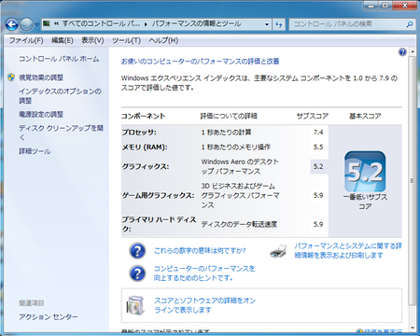Image resolution: width=420 pixels, height=336 pixels.
Task: Click アクション センター related link
Action: 49,316
